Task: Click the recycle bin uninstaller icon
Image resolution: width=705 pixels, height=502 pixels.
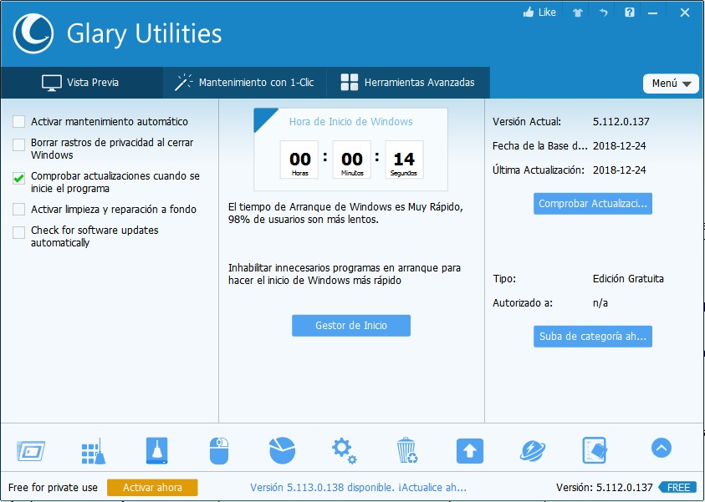Action: click(406, 451)
